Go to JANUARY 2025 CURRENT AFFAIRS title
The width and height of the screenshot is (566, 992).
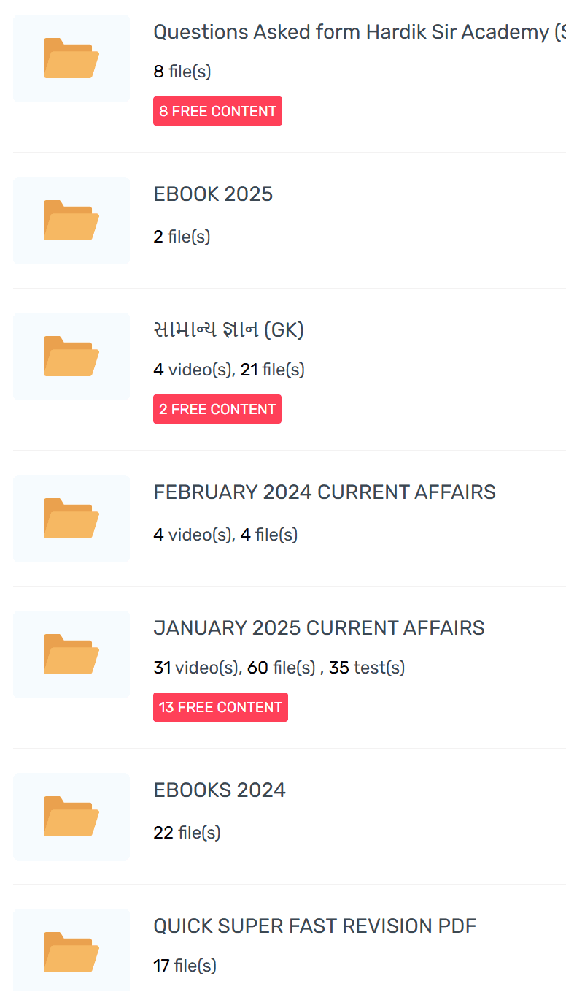pyautogui.click(x=319, y=628)
